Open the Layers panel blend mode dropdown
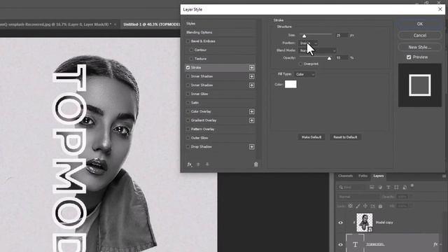Viewport: 448px width, 252px height. point(358,197)
